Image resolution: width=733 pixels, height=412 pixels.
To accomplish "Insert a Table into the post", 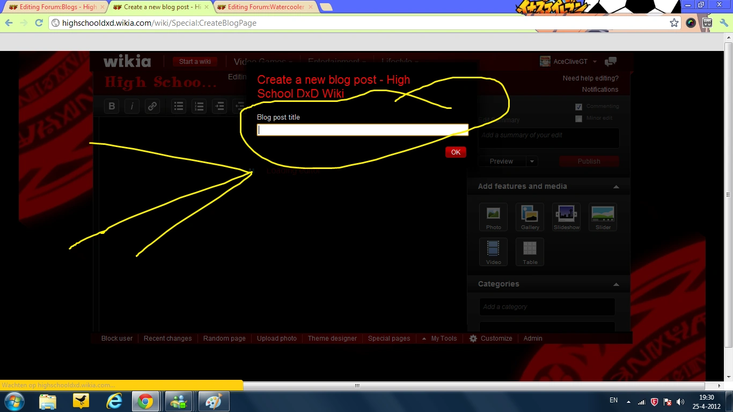I will pos(530,252).
